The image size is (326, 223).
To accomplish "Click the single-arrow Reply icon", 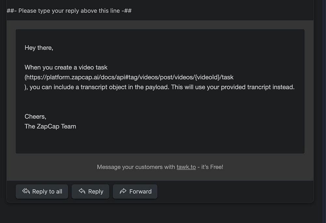I will pos(82,191).
